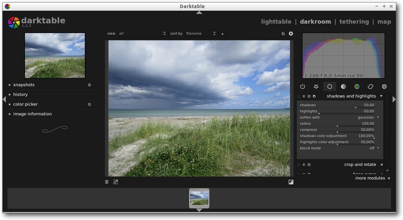Click color picker panel reset icon

[89, 104]
